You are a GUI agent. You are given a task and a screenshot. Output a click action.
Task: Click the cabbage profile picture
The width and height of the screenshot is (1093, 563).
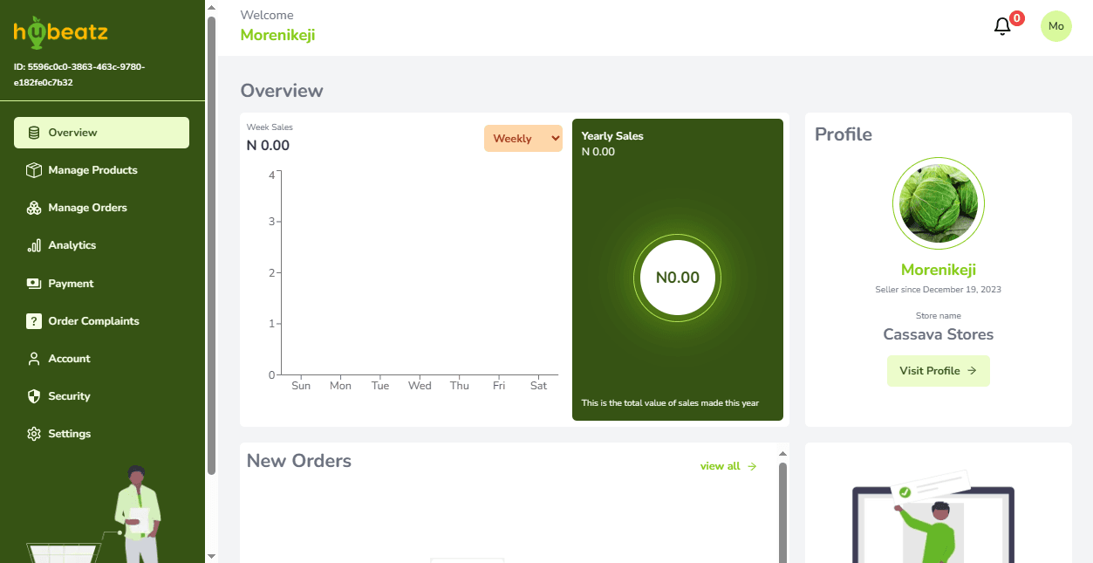938,203
